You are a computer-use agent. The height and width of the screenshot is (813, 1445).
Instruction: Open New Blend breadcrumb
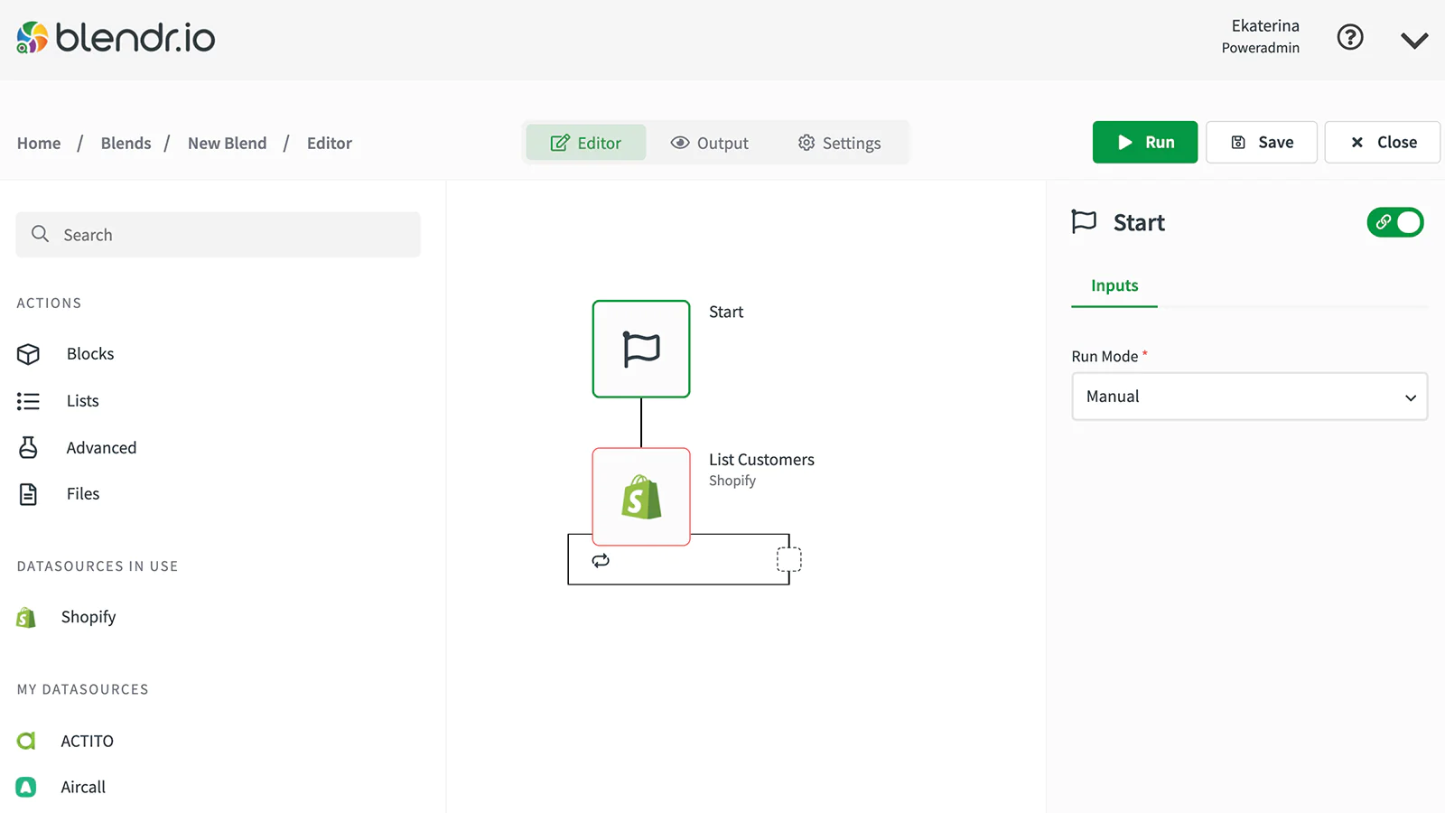click(x=227, y=143)
